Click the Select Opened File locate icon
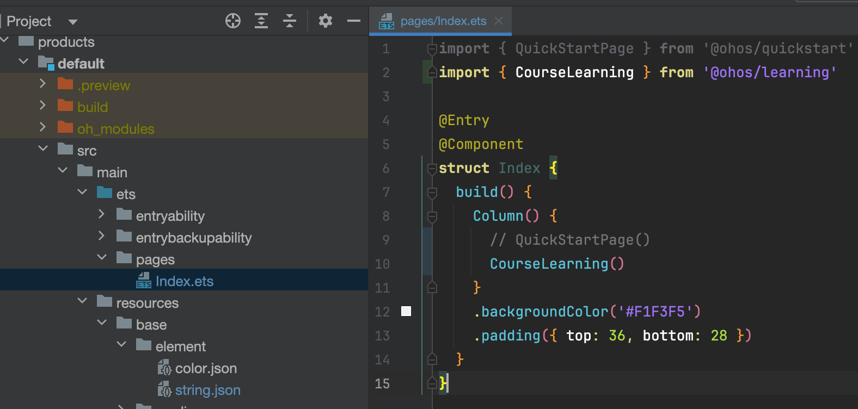This screenshot has height=409, width=858. click(233, 21)
